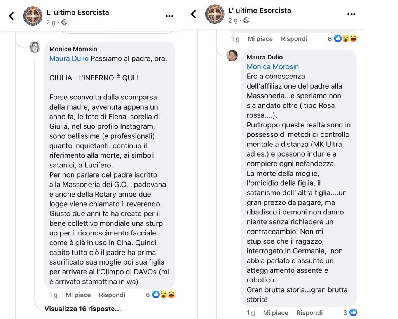Expand Visualizza 16 risposte
The height and width of the screenshot is (319, 398).
[83, 309]
